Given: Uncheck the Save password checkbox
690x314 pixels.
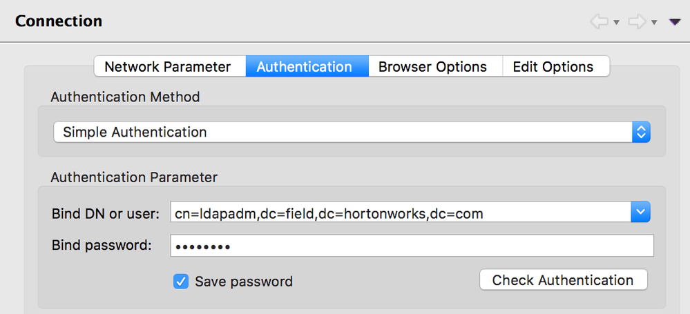Looking at the screenshot, I should coord(181,281).
